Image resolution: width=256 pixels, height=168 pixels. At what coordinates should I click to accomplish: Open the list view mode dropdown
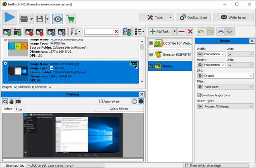tap(139, 32)
